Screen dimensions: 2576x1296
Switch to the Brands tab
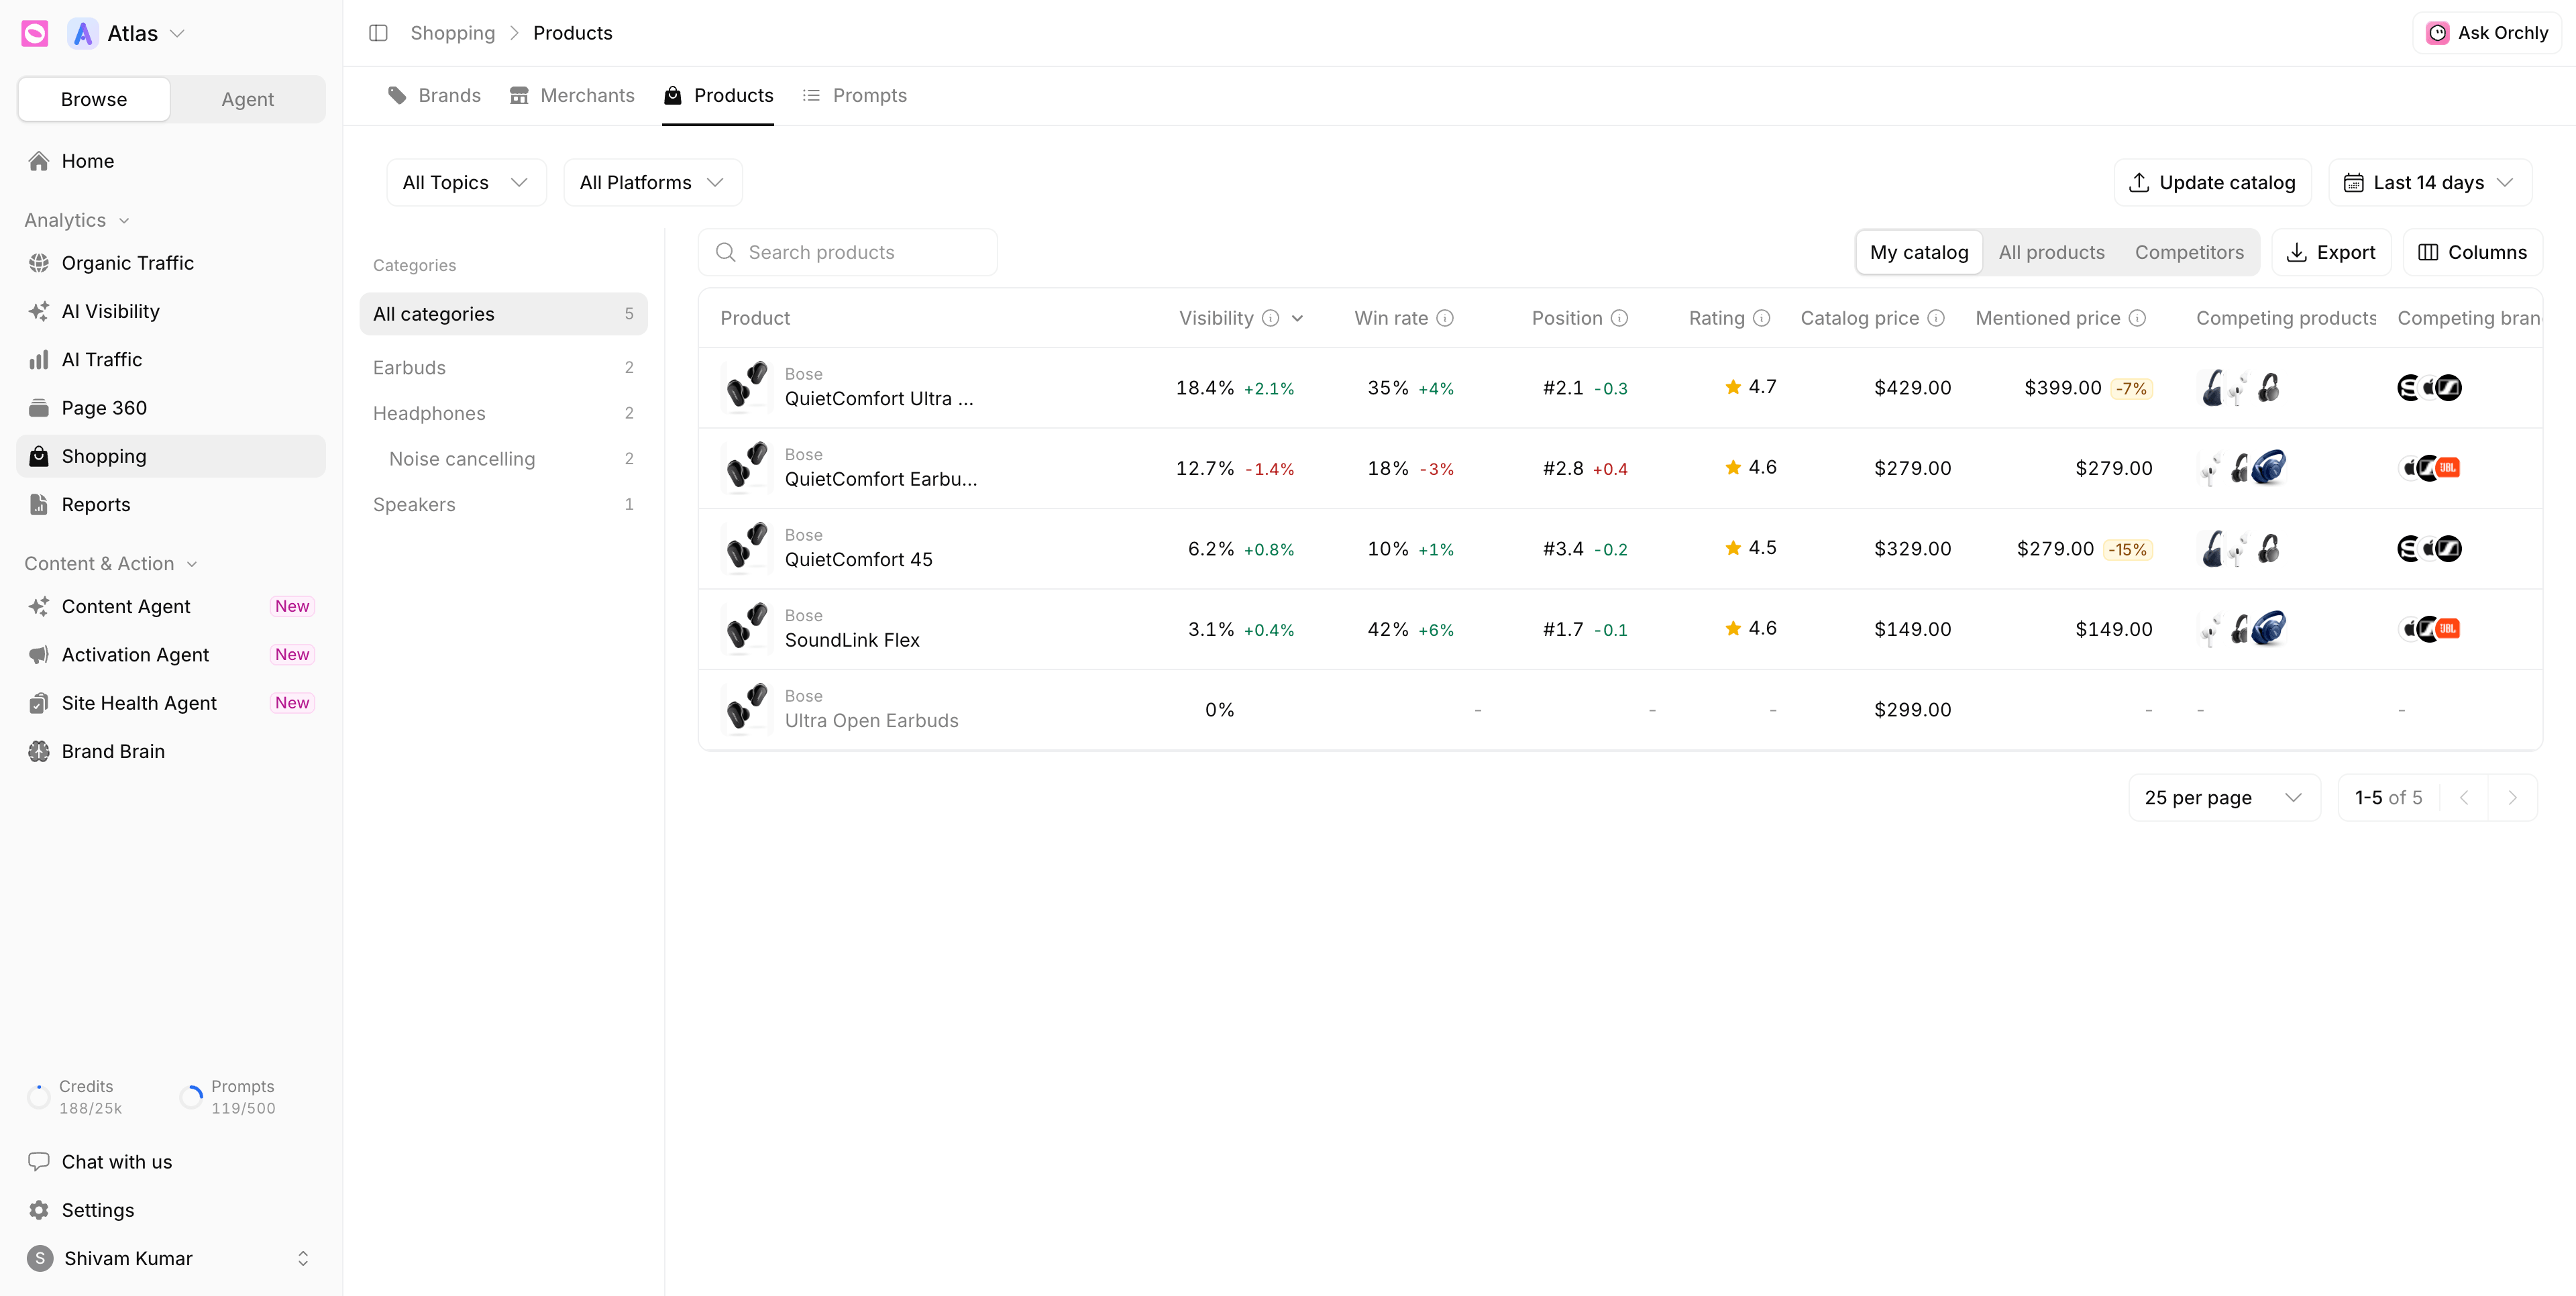pyautogui.click(x=434, y=95)
